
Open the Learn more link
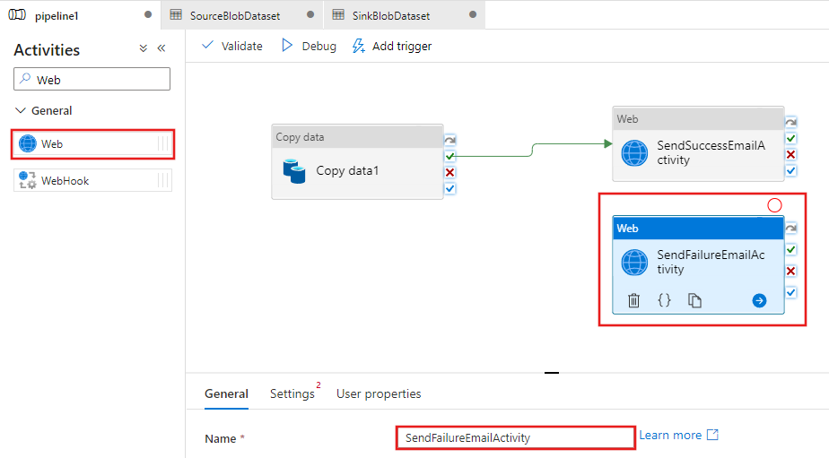679,435
